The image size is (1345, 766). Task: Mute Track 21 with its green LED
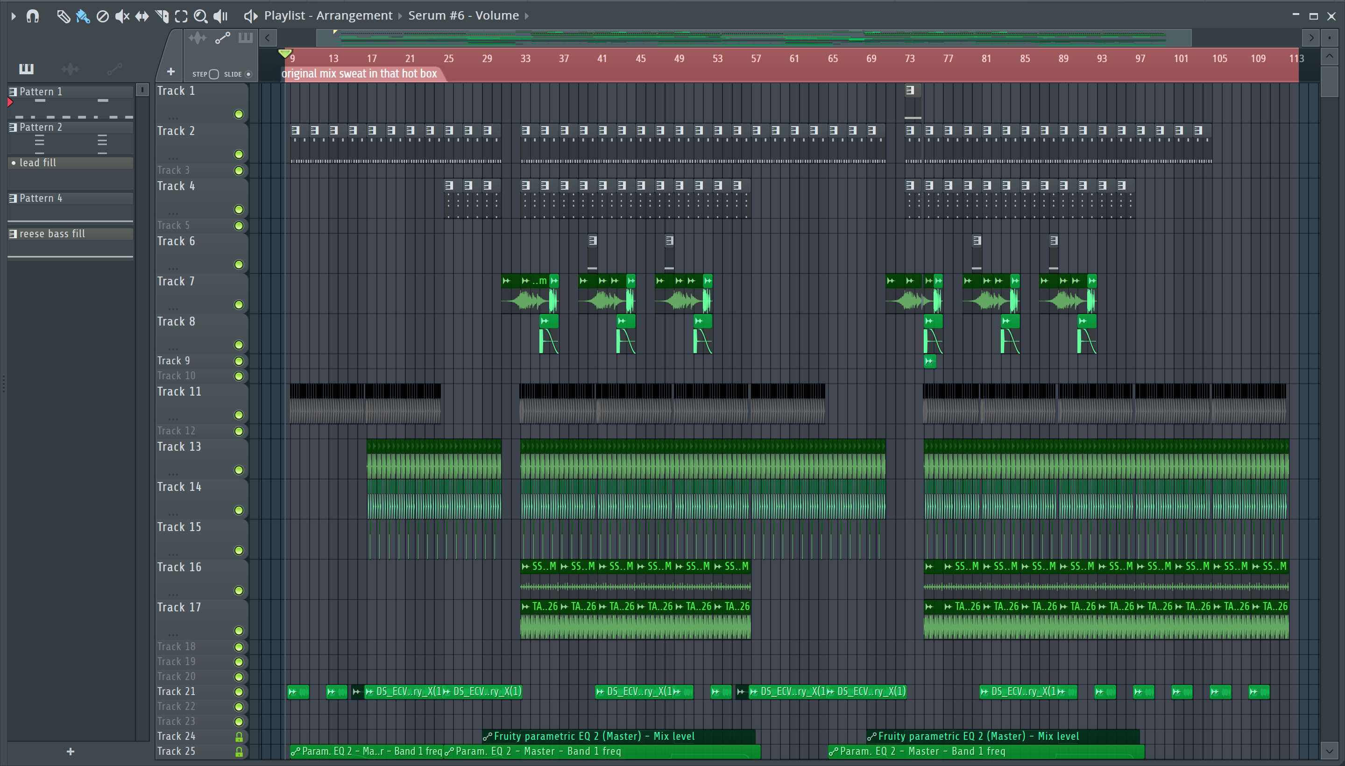239,692
